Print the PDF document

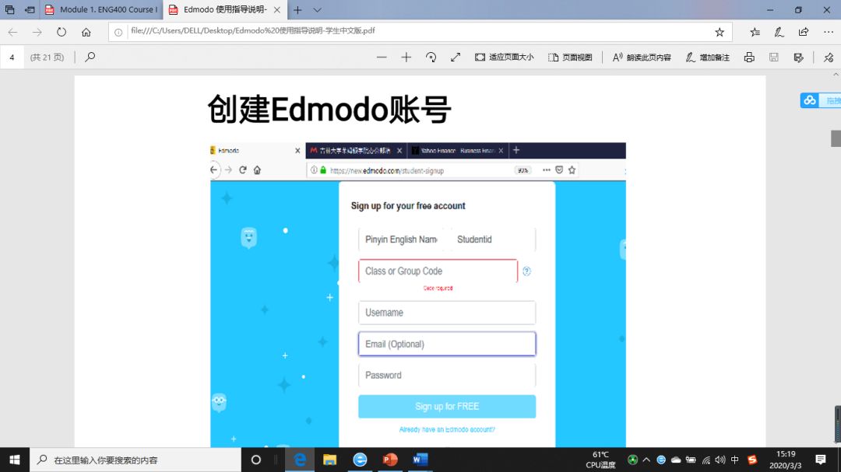click(x=749, y=58)
